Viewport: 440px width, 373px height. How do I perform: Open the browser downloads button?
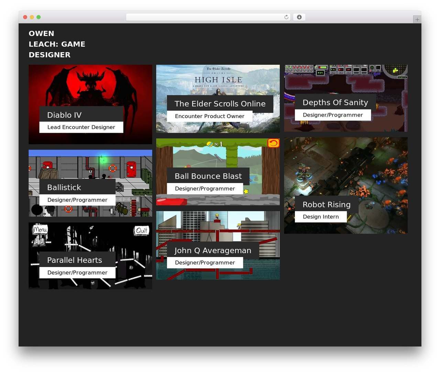pyautogui.click(x=299, y=17)
